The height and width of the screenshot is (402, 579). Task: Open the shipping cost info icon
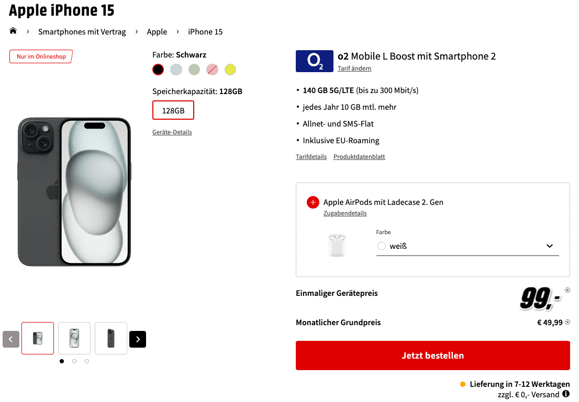566,394
